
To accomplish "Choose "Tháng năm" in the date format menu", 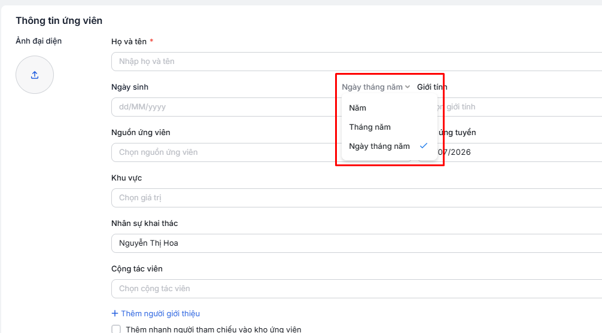I will pos(390,127).
